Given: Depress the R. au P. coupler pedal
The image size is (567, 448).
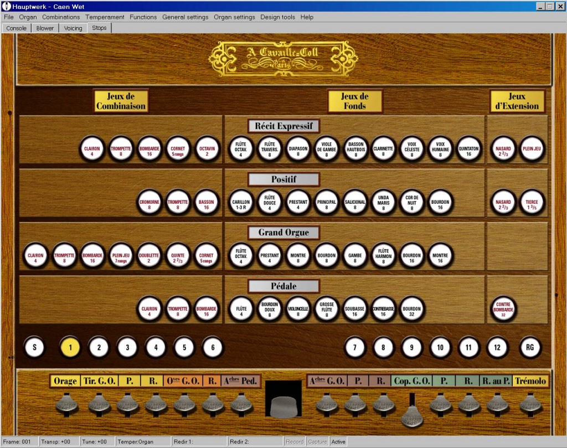Looking at the screenshot, I should [x=497, y=404].
